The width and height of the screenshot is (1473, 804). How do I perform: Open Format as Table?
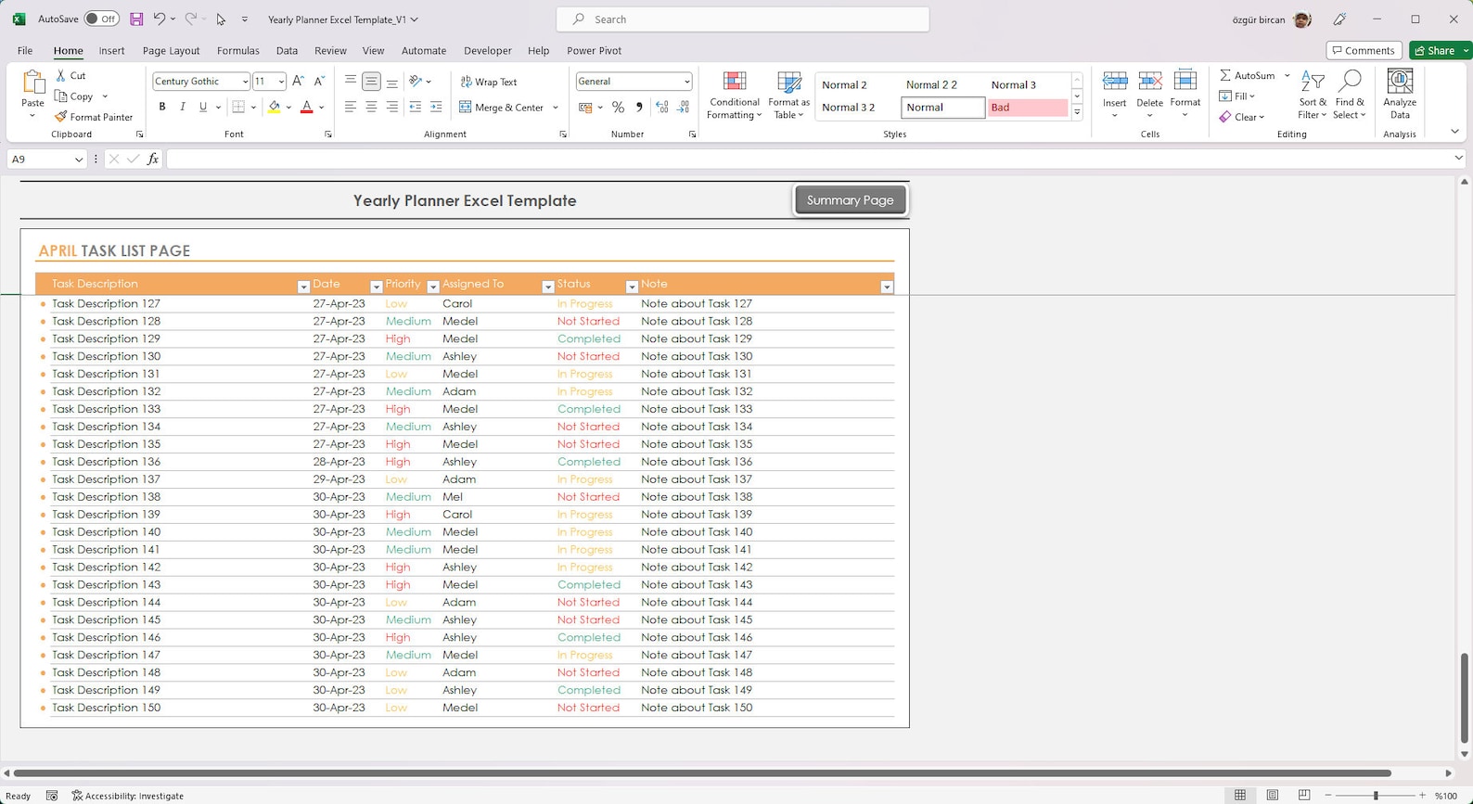788,96
